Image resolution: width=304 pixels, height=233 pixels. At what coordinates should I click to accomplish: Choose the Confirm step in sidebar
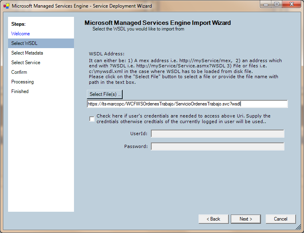click(19, 72)
